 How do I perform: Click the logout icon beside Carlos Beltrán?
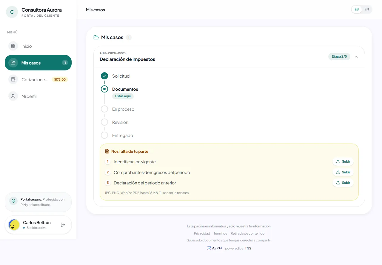click(x=63, y=225)
